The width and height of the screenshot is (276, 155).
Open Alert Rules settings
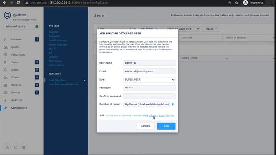point(55,61)
